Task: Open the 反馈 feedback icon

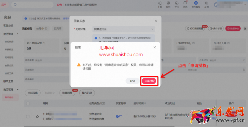Action: click(207, 5)
